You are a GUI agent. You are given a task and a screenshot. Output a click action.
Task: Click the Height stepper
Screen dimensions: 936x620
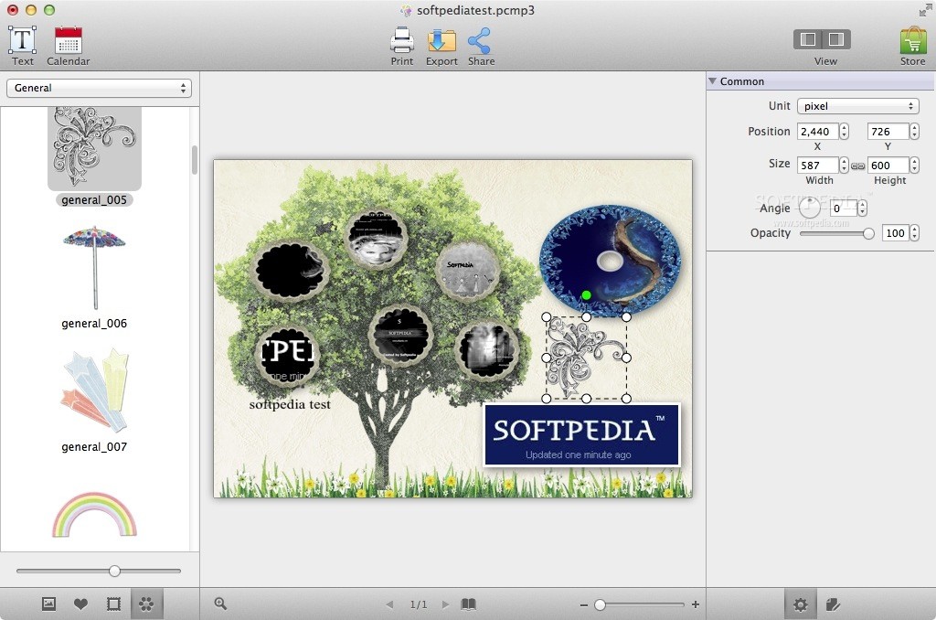click(x=914, y=165)
